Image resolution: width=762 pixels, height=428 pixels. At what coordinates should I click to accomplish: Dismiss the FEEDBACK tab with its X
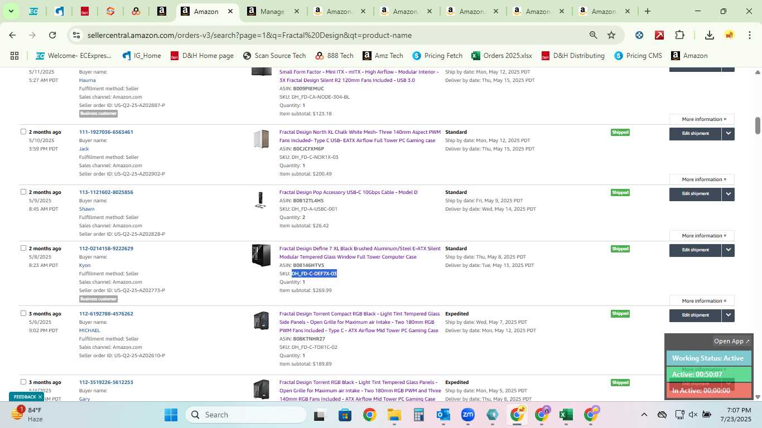(x=40, y=397)
